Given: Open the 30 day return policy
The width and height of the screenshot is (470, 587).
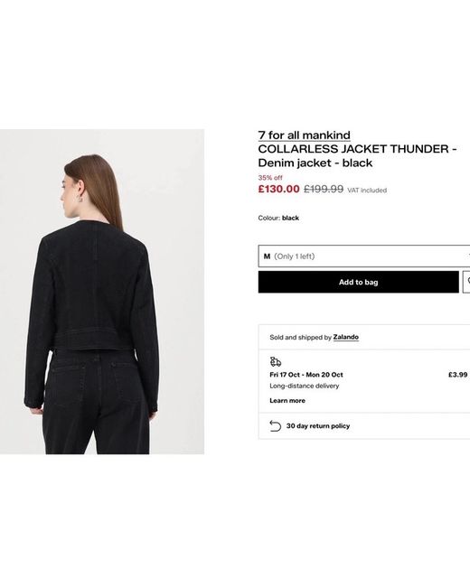Looking at the screenshot, I should [x=318, y=426].
